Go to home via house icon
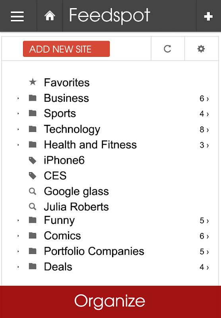The image size is (221, 318). [50, 16]
